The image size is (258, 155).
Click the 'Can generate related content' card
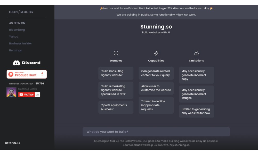[156, 73]
